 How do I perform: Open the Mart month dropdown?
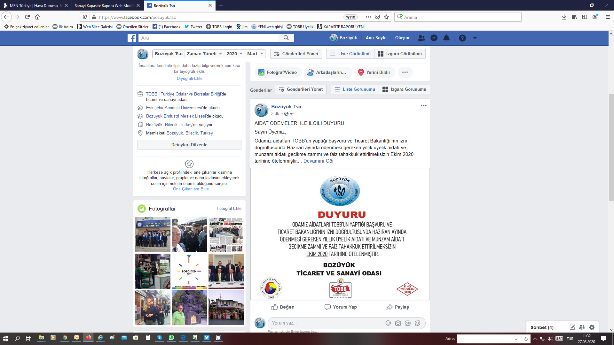click(255, 54)
